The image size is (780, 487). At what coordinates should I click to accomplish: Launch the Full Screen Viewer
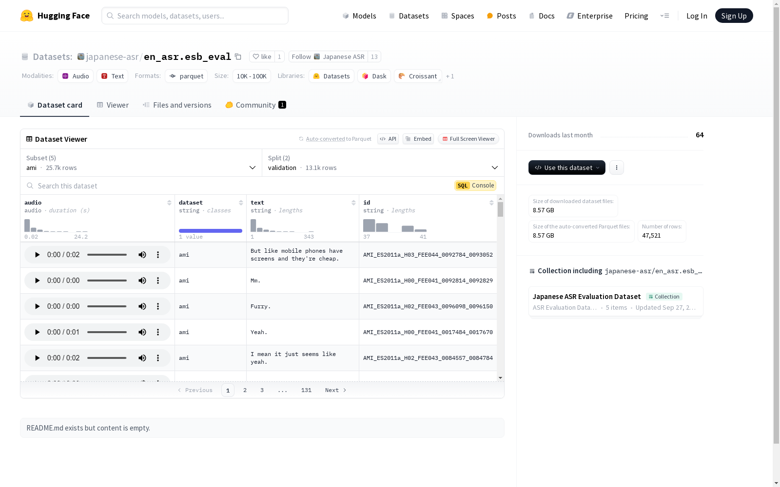468,139
